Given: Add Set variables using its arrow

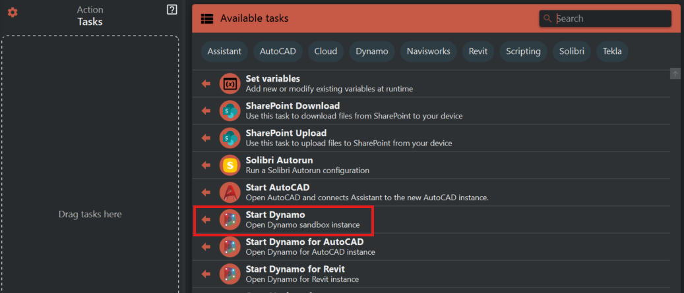Looking at the screenshot, I should (x=206, y=84).
